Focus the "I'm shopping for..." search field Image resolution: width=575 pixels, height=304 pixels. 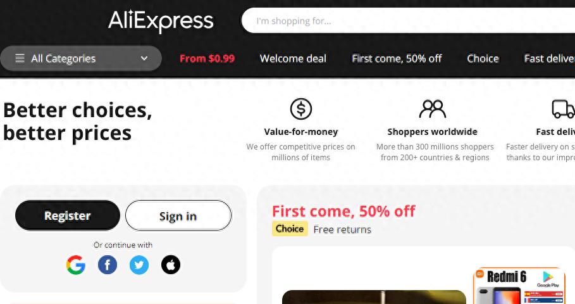click(x=405, y=21)
